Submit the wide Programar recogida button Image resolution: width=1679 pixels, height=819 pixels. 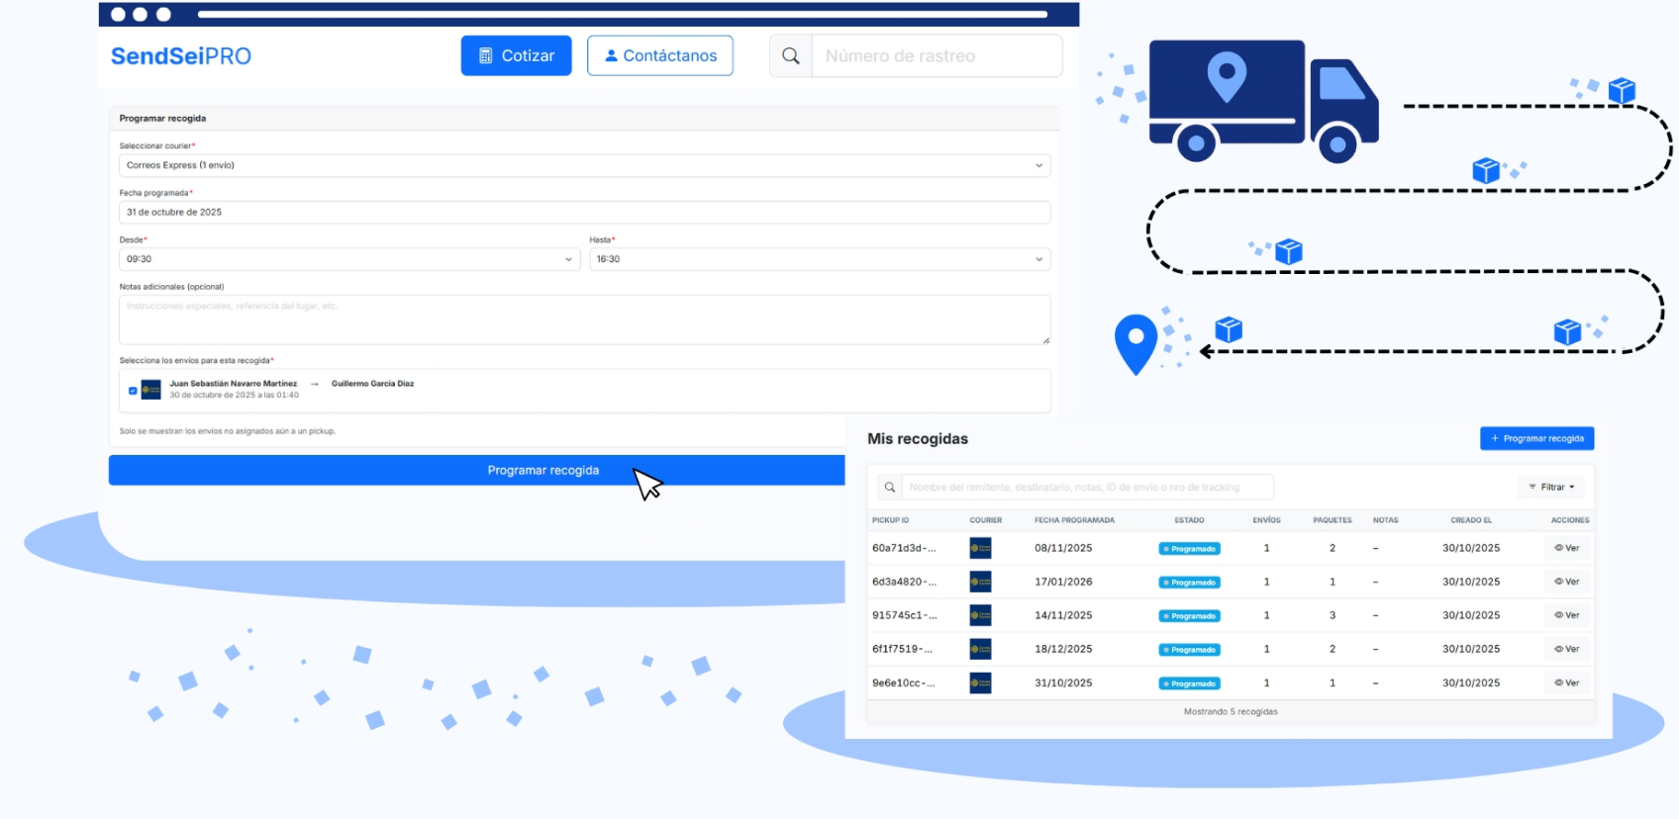(476, 471)
